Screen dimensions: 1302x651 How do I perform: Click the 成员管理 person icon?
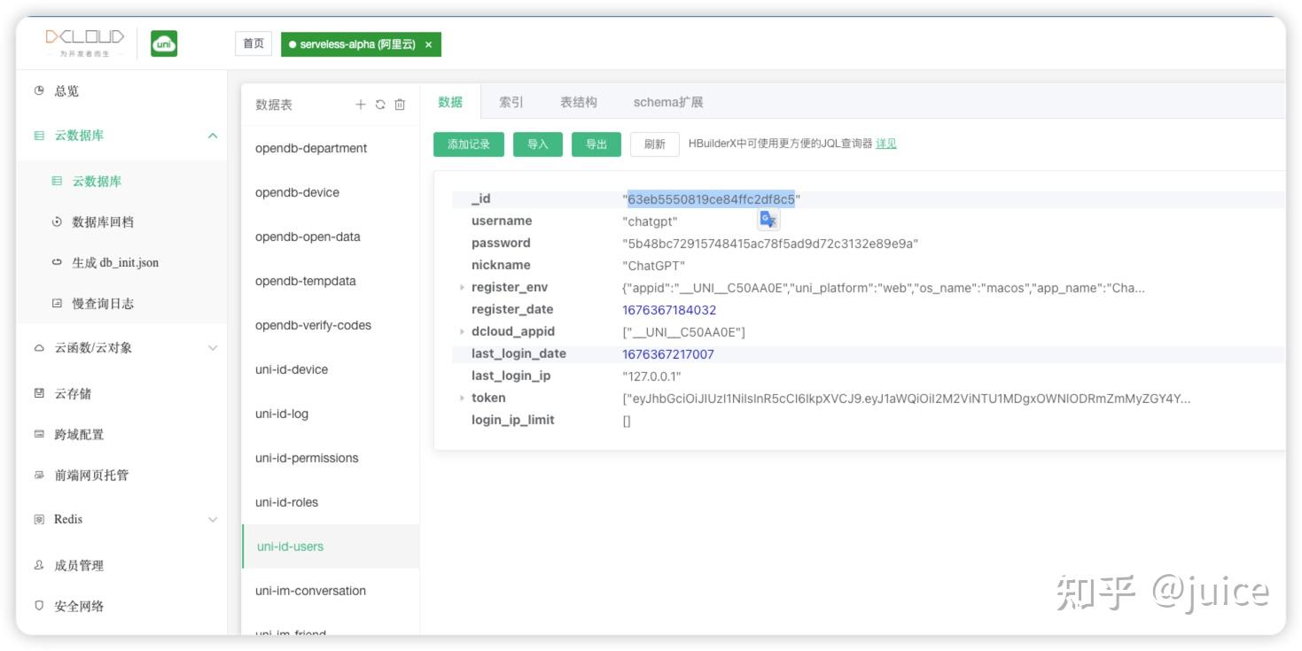38,565
